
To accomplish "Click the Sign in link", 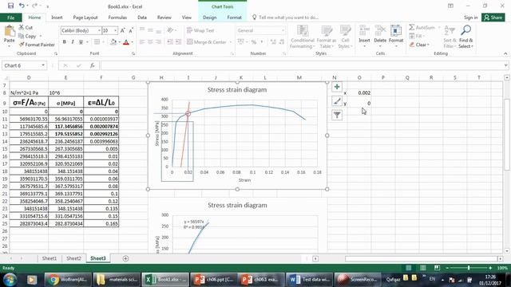I will pyautogui.click(x=470, y=18).
